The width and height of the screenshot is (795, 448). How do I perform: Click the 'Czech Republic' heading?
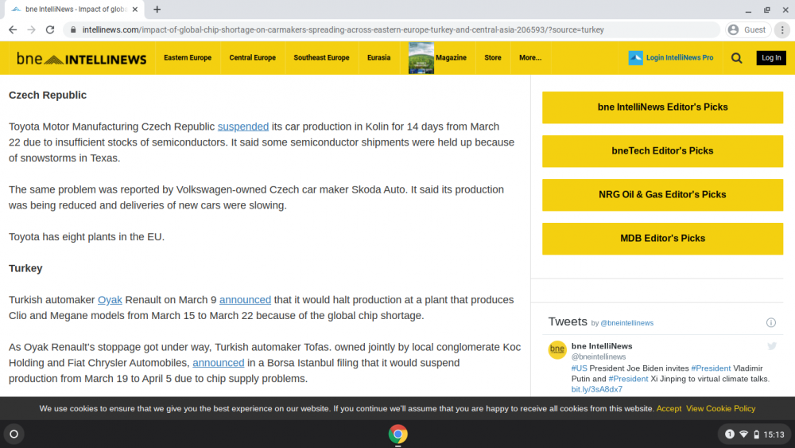(48, 95)
